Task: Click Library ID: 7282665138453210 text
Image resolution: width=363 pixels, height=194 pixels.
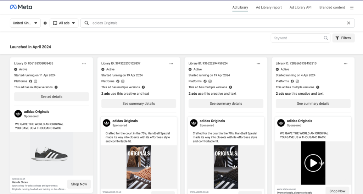Action: (296, 63)
